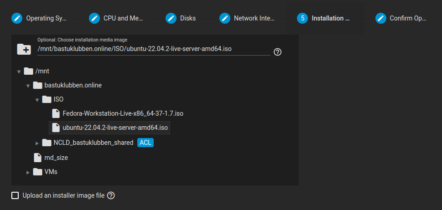This screenshot has width=442, height=210.
Task: Click the md_size file icon
Action: click(x=37, y=158)
